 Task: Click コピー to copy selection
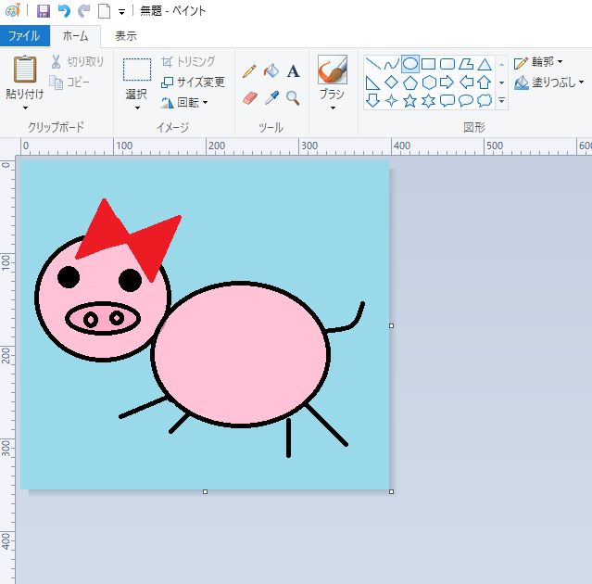[70, 82]
